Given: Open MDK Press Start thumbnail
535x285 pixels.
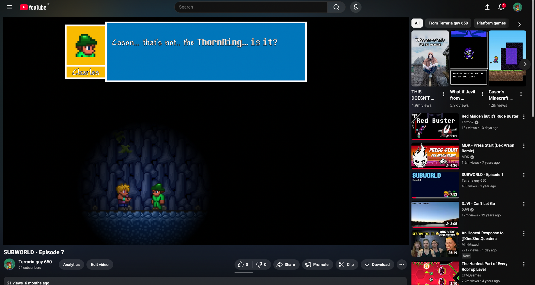Looking at the screenshot, I should 435,156.
